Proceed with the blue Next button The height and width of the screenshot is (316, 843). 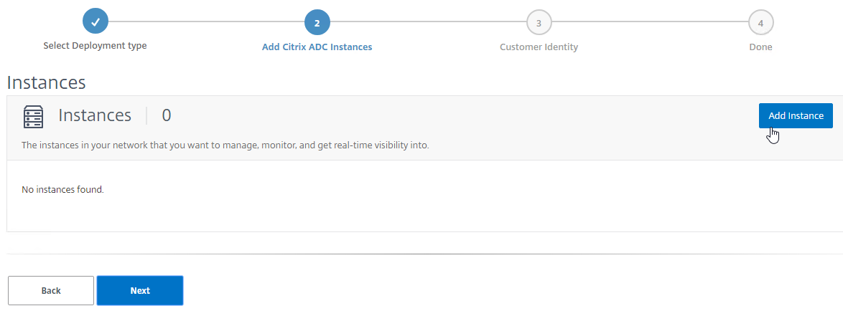tap(140, 290)
